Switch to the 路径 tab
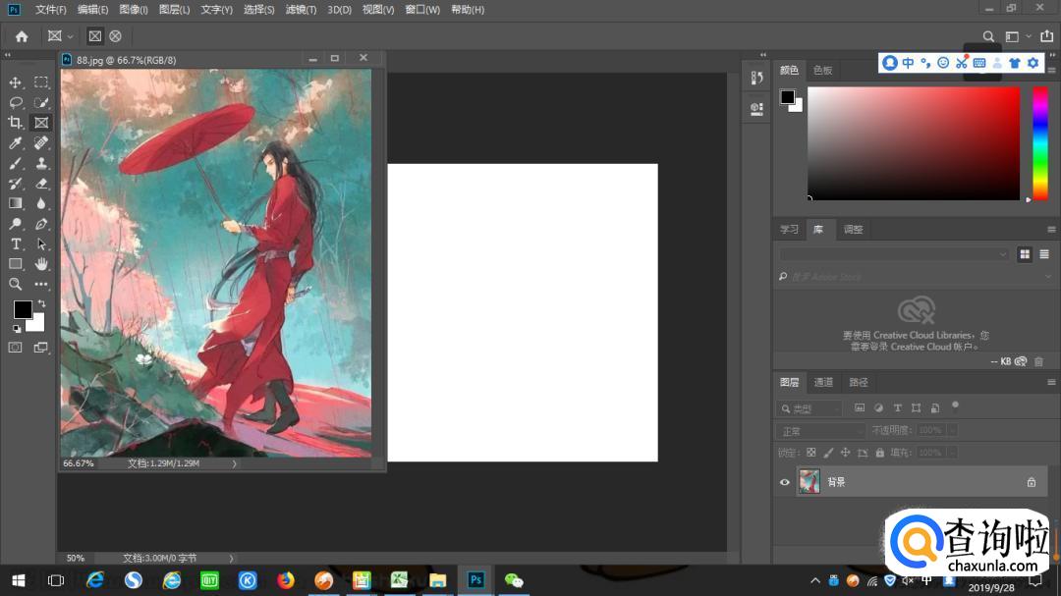 (858, 382)
